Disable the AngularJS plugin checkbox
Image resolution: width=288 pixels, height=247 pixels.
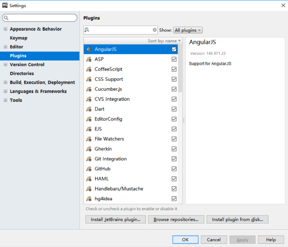tap(174, 49)
